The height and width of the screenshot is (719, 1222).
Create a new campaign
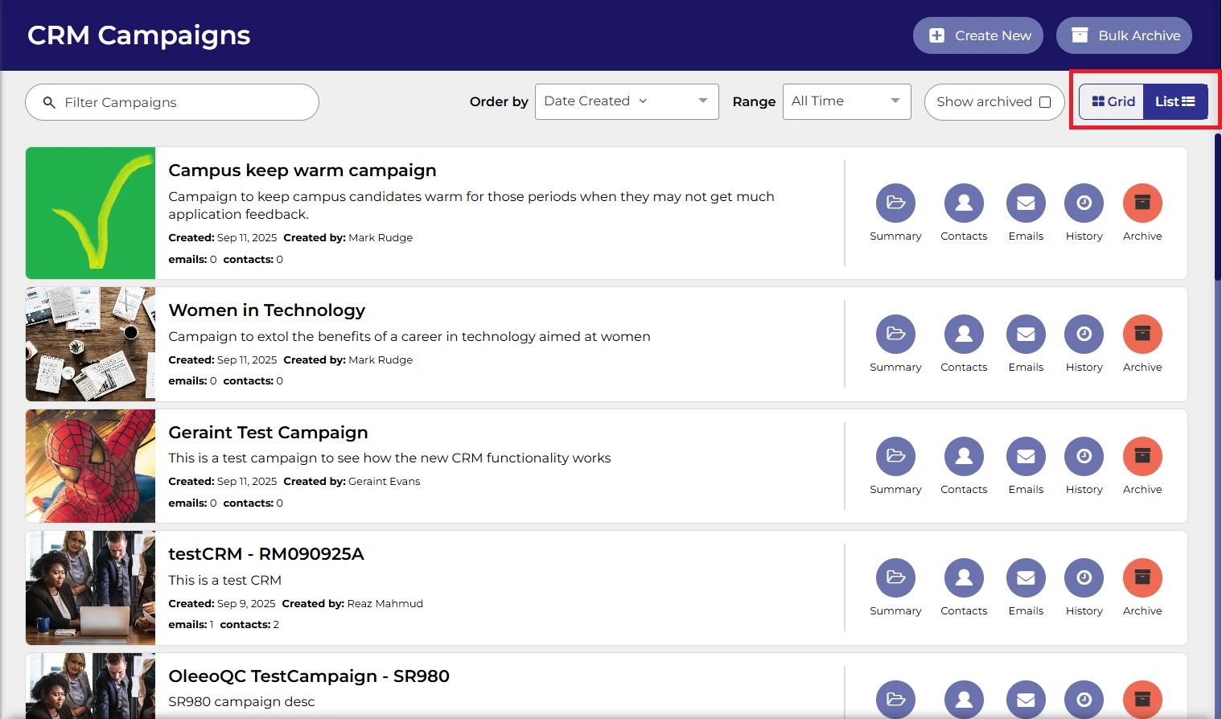(978, 35)
